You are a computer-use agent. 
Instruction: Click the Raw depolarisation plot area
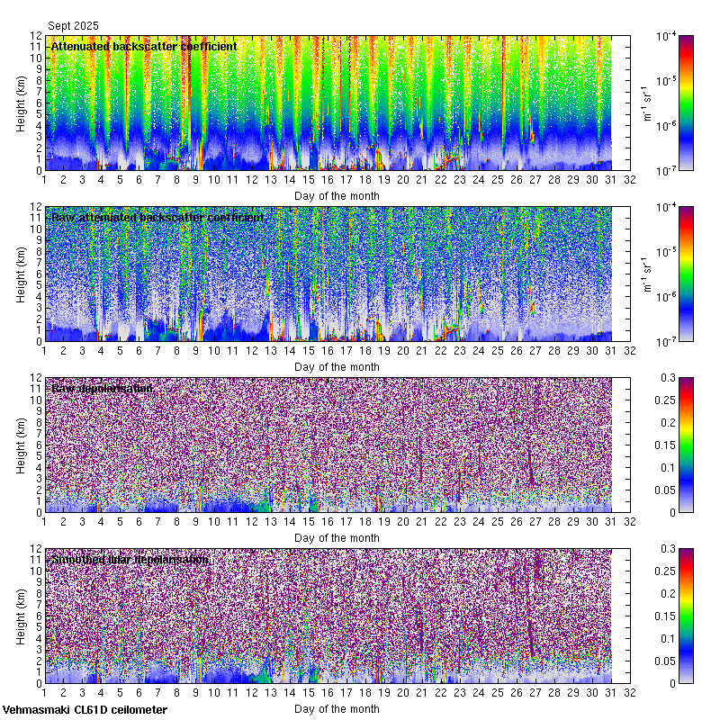click(337, 445)
